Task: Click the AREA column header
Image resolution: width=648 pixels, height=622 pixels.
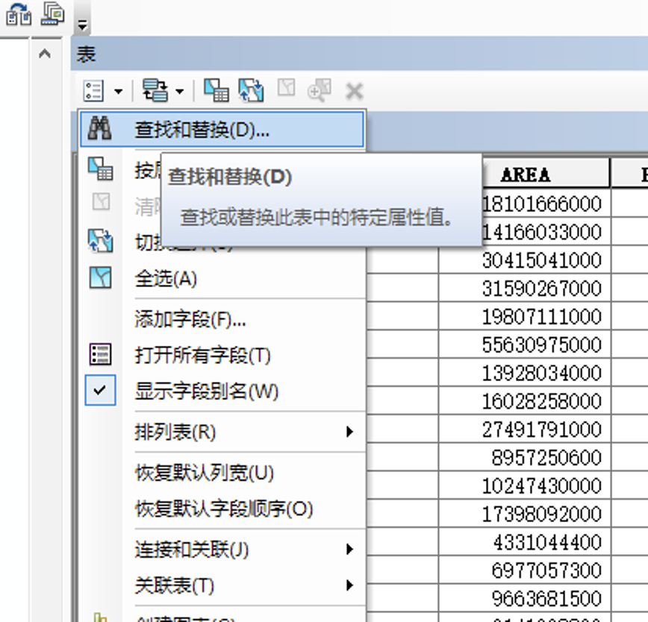Action: [x=525, y=174]
